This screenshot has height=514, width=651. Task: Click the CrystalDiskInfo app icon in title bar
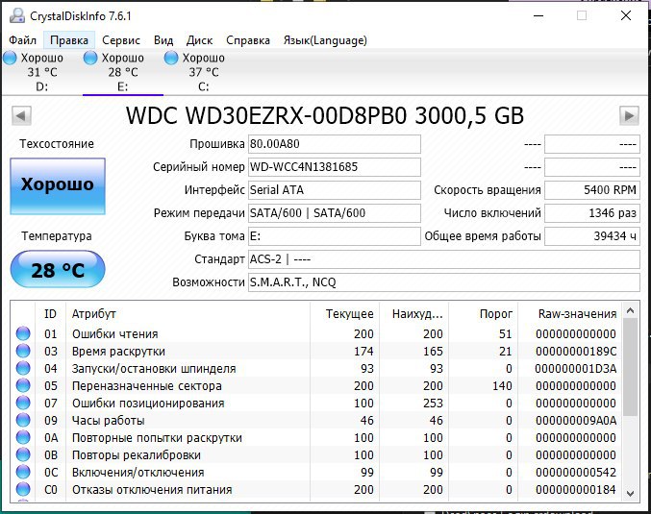(x=17, y=15)
